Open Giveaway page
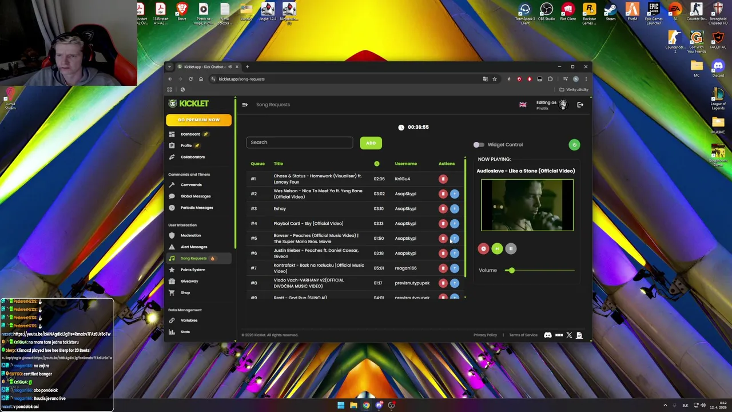Screen dimensions: 732x412 coord(189,281)
